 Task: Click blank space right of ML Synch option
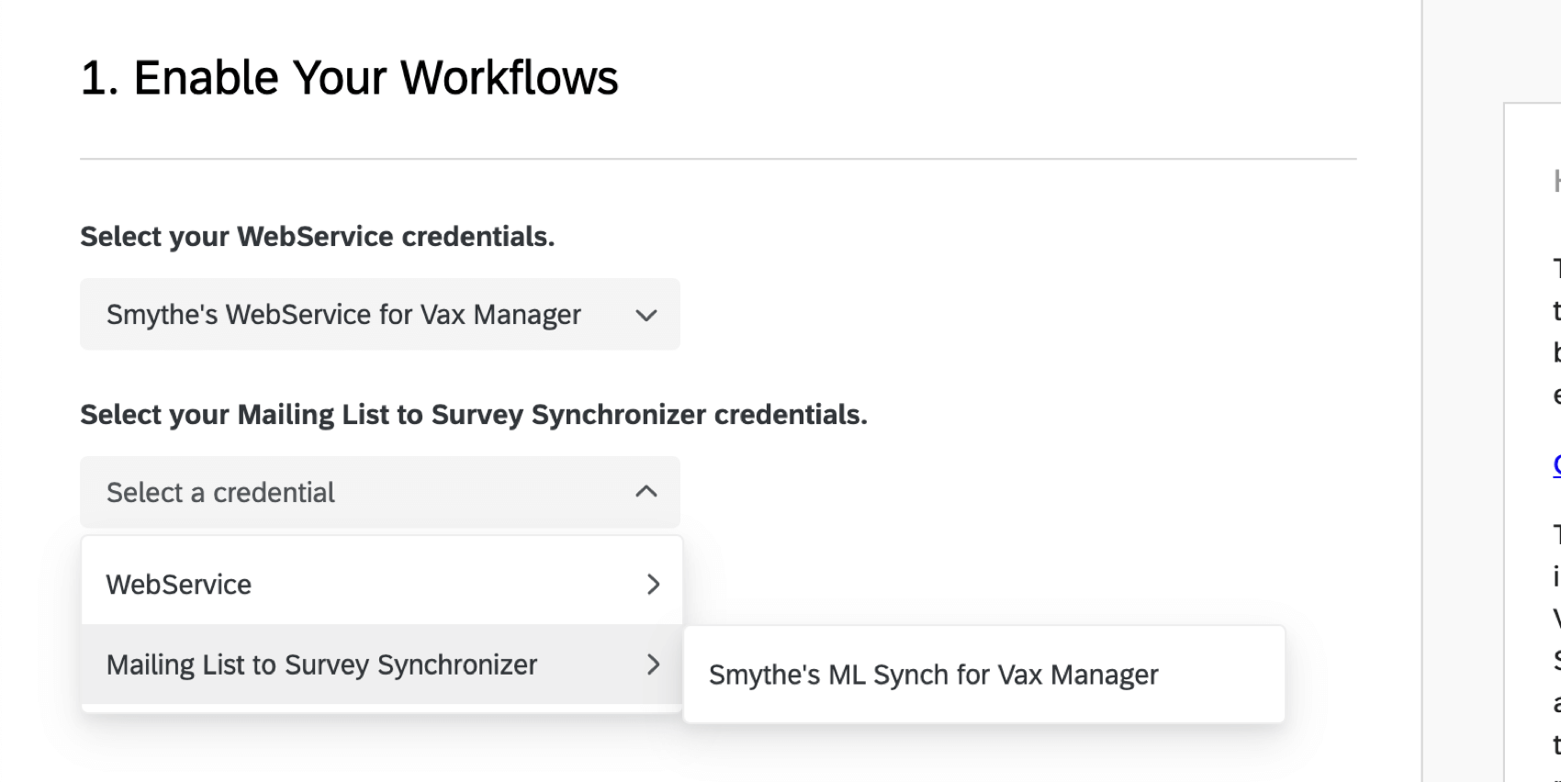coord(1221,675)
